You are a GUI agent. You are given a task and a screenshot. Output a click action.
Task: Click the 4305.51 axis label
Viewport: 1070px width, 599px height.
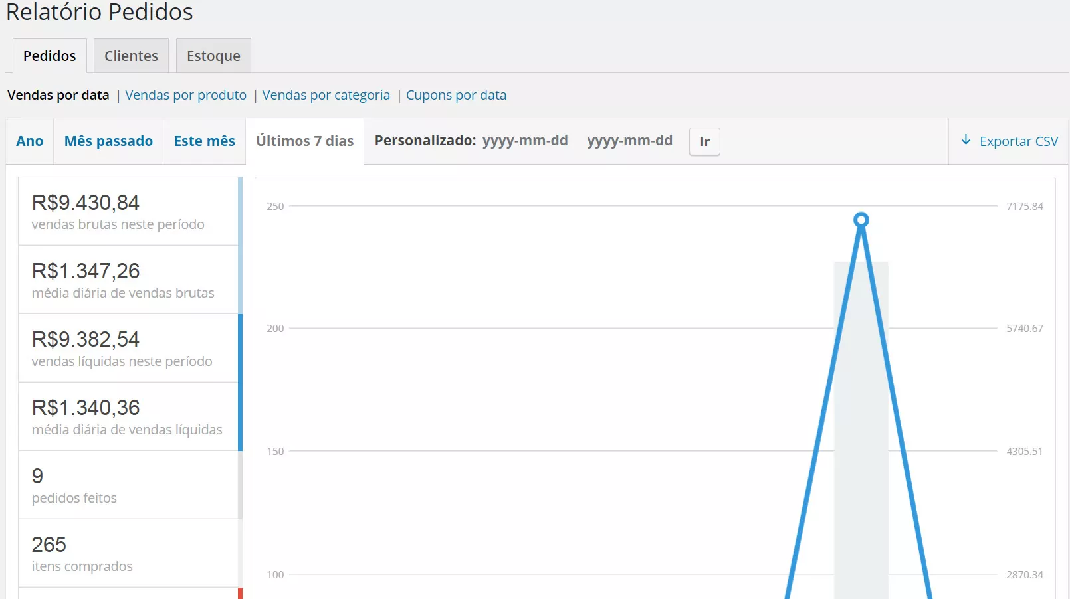click(x=1025, y=451)
